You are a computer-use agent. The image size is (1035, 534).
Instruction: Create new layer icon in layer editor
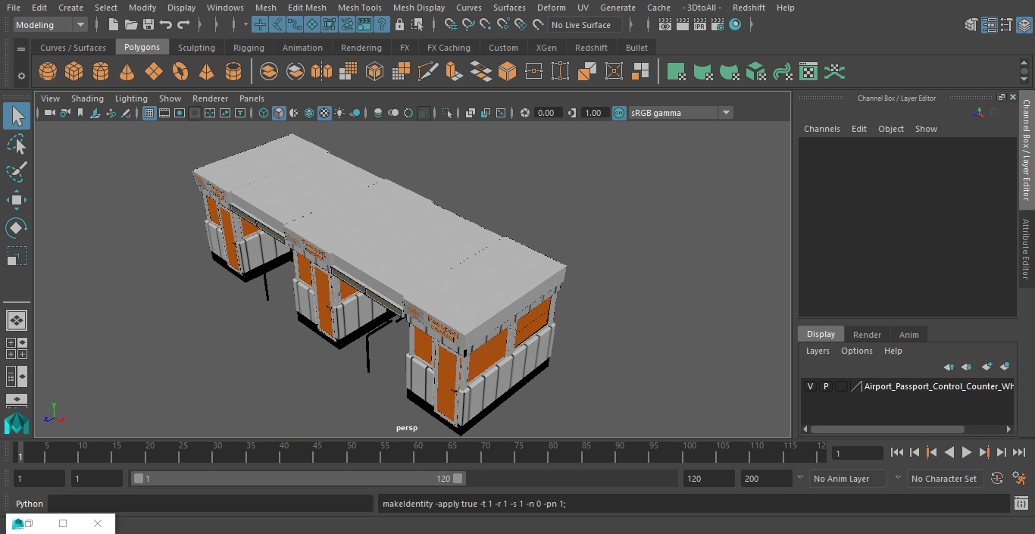tap(987, 367)
